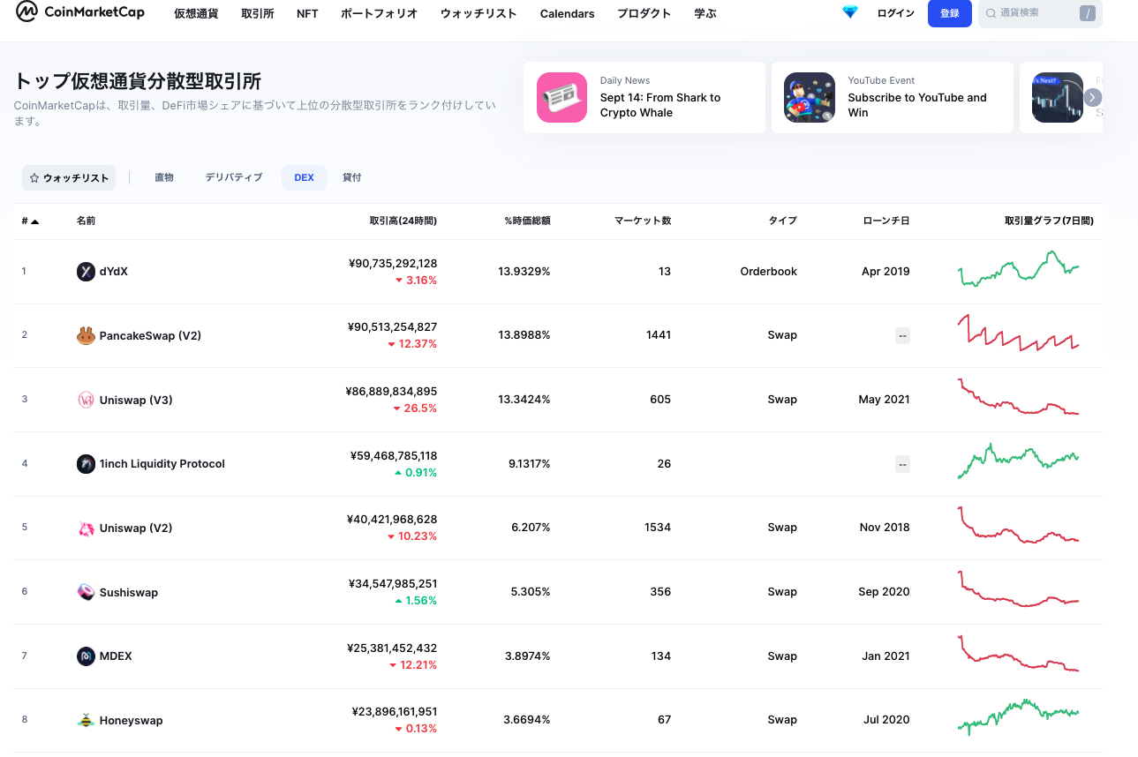Expand the プロダクト navigation menu
The height and width of the screenshot is (757, 1138).
click(644, 14)
